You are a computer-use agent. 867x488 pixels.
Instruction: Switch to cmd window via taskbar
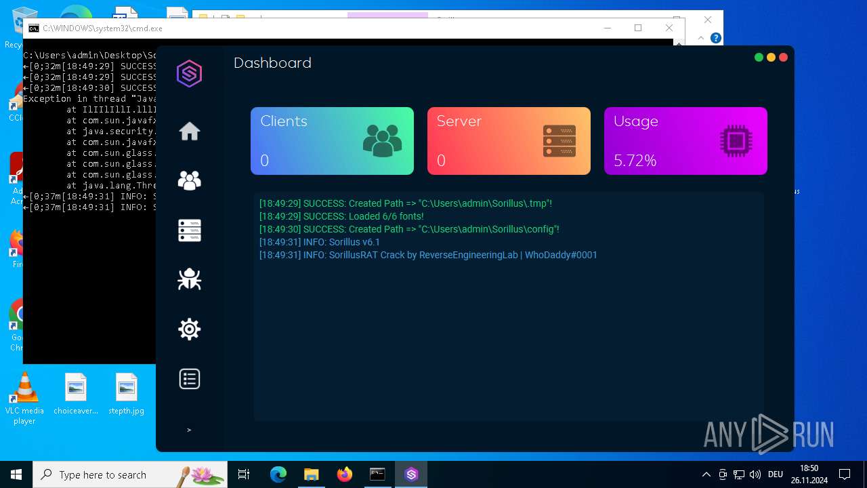click(x=377, y=474)
